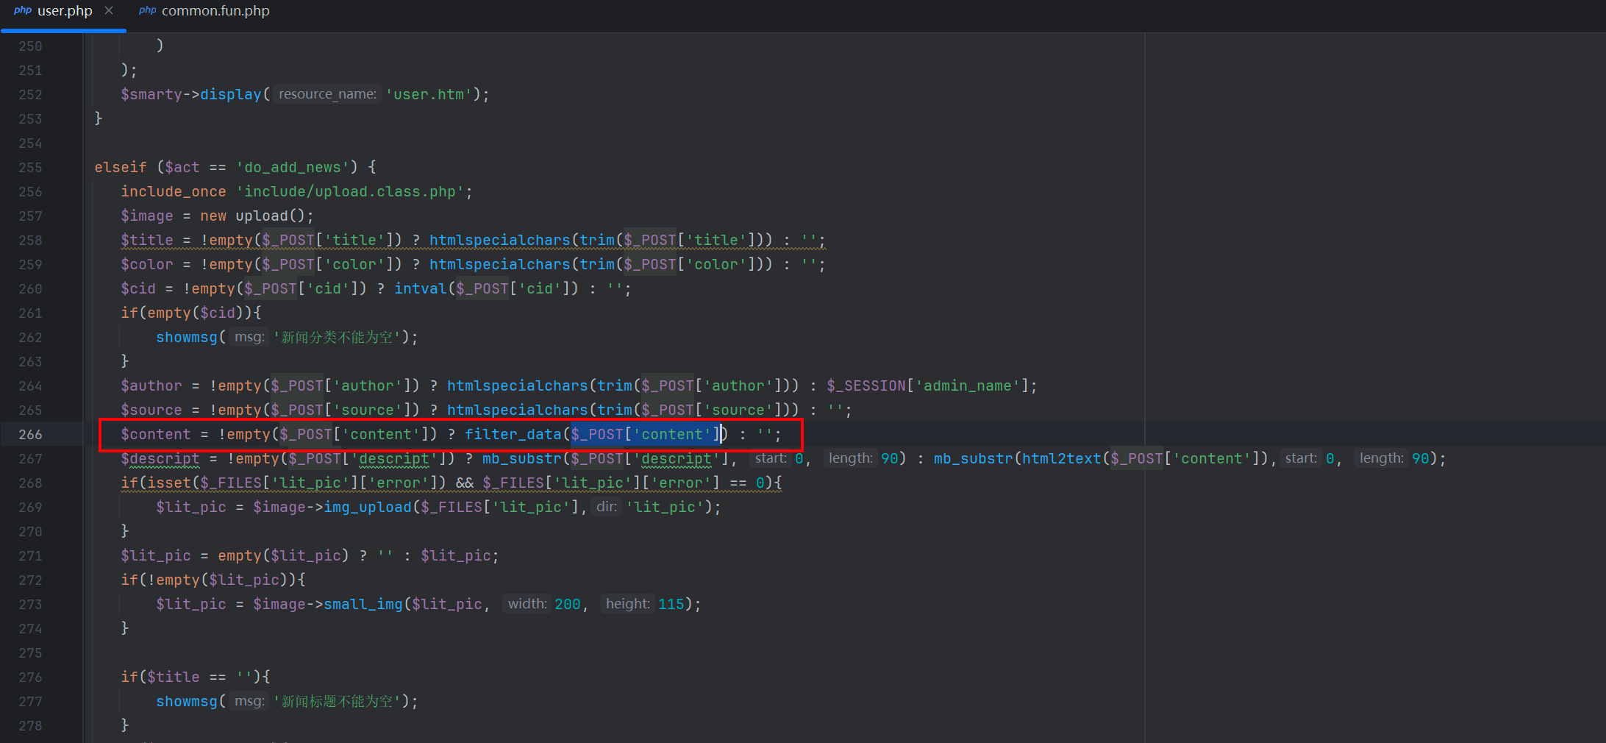
Task: Click if(!empty($lit_pic)) on line 272
Action: 213,580
